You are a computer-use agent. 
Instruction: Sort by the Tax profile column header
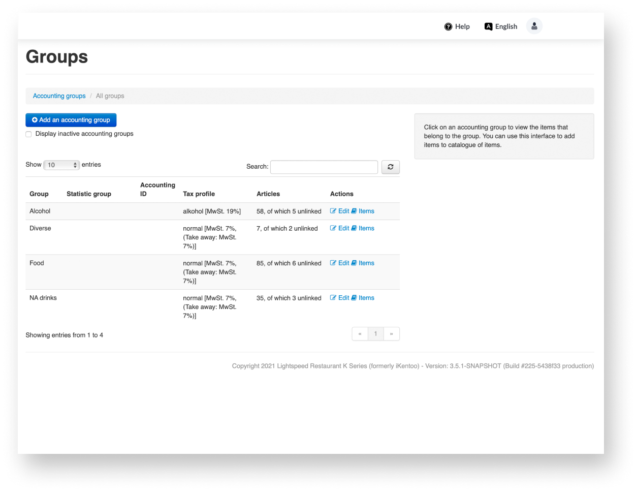coord(199,194)
